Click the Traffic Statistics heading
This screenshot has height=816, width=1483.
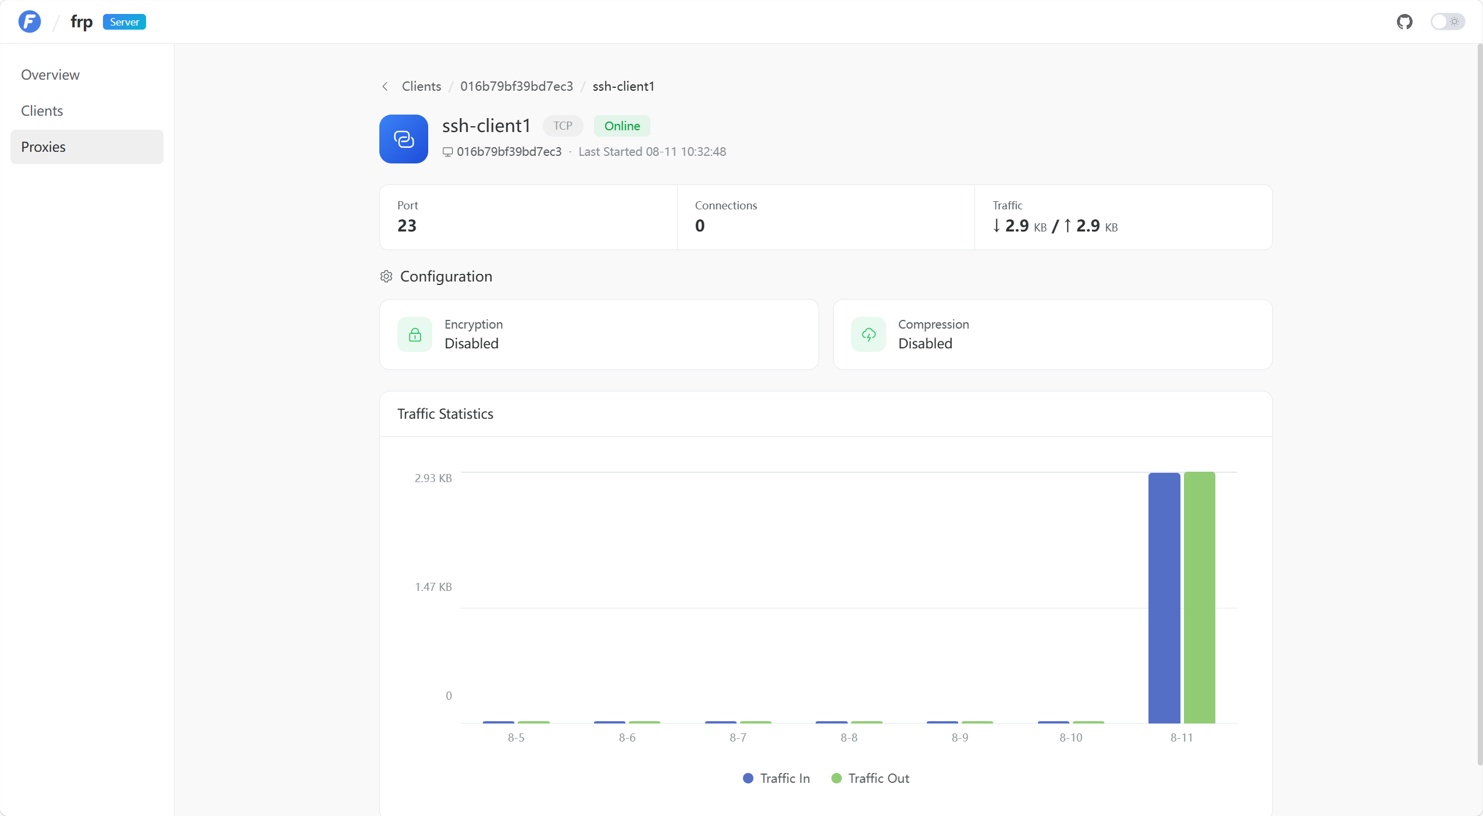coord(445,414)
